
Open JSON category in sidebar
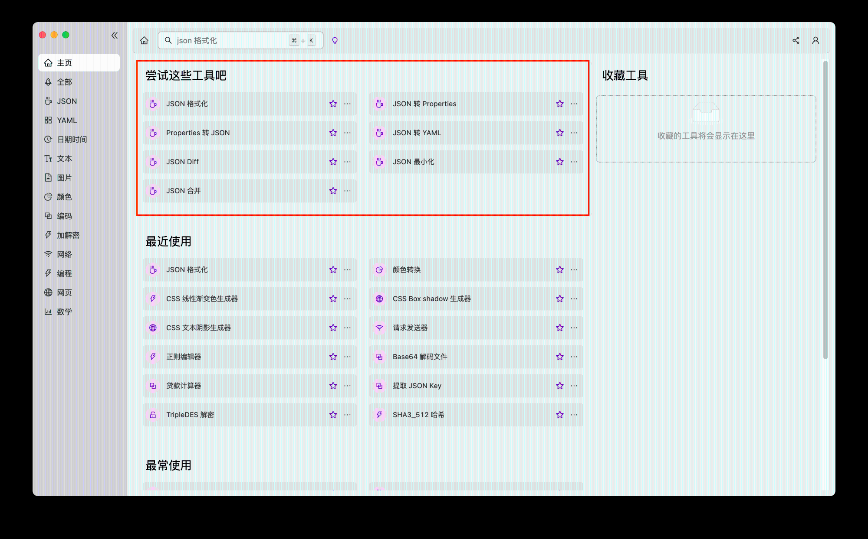point(79,101)
